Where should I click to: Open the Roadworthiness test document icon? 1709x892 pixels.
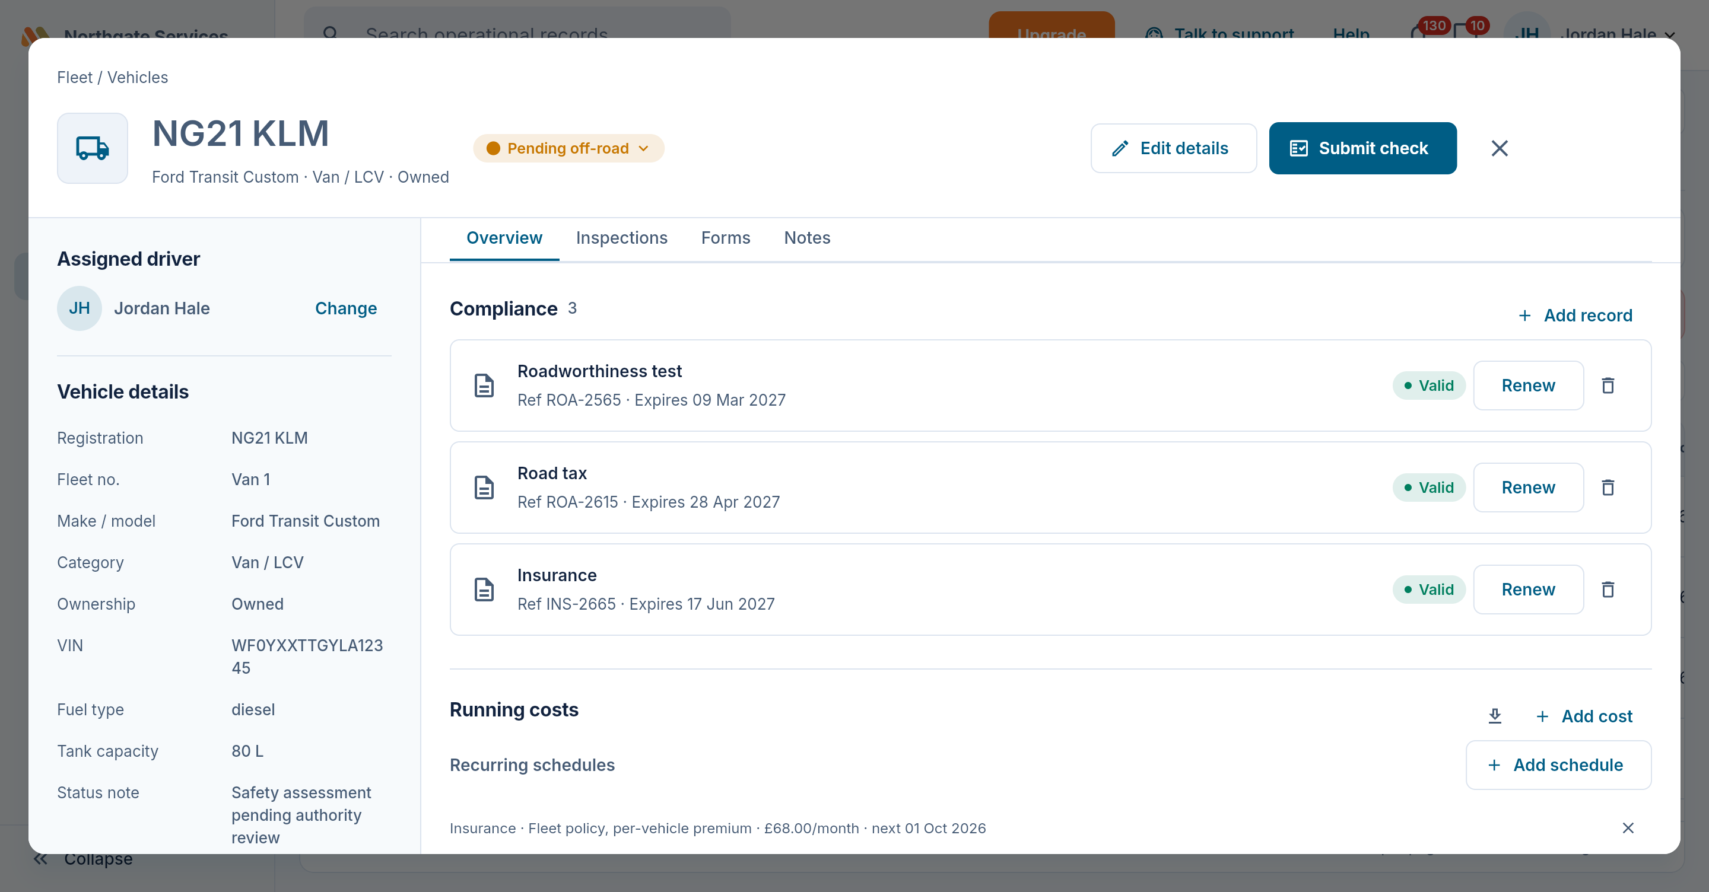[x=484, y=386]
